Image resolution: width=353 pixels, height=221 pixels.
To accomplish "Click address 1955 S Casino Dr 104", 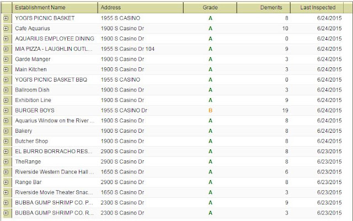I will coord(127,49).
